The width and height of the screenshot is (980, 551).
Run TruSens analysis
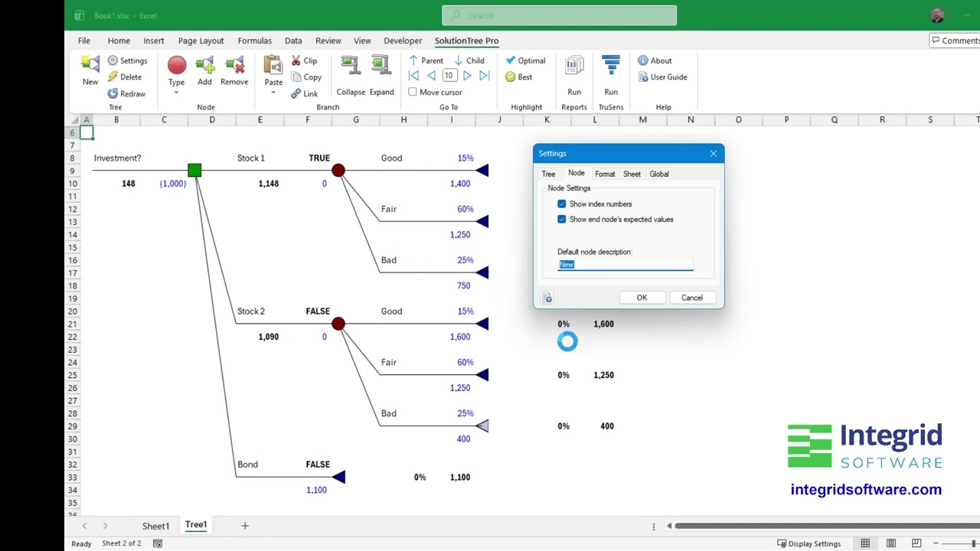click(611, 75)
